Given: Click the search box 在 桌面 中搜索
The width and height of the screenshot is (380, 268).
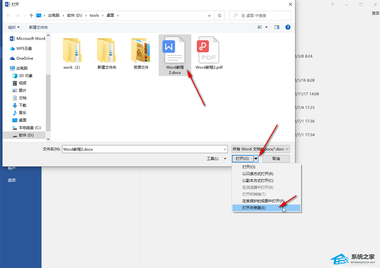Looking at the screenshot, I should [x=260, y=15].
